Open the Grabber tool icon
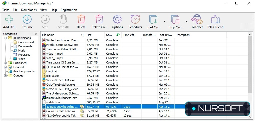255x121 pixels. [197, 20]
